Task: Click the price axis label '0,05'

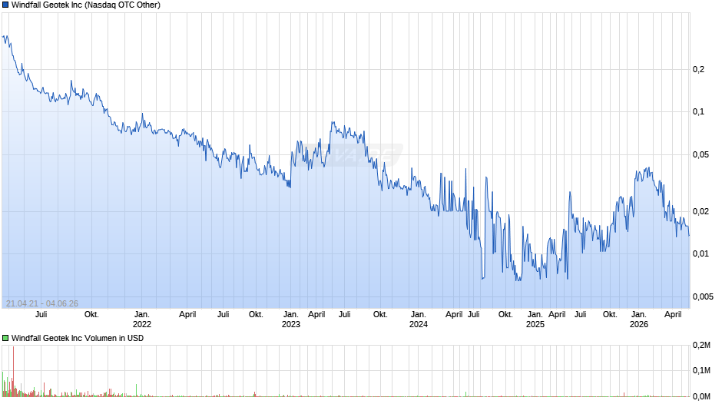Action: tap(700, 155)
